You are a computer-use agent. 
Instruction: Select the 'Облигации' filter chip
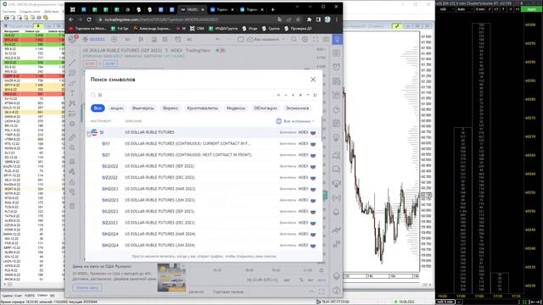tap(266, 108)
